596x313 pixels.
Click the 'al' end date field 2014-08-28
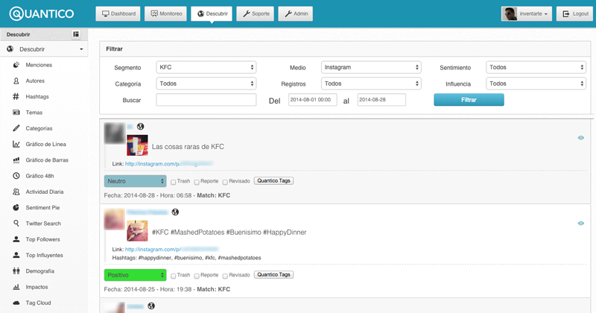coord(381,100)
